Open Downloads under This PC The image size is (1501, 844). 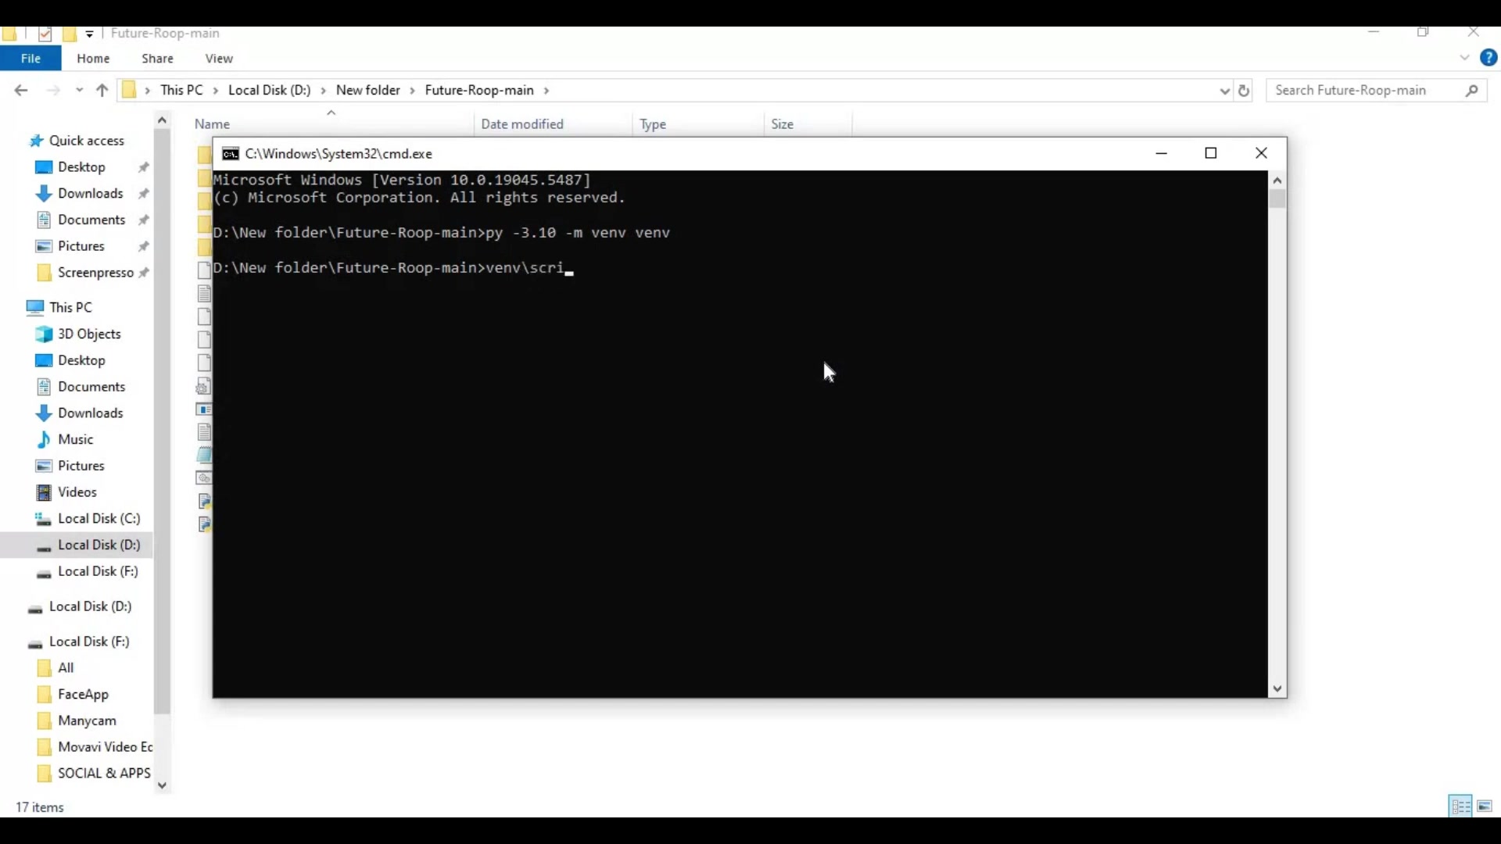pos(91,413)
